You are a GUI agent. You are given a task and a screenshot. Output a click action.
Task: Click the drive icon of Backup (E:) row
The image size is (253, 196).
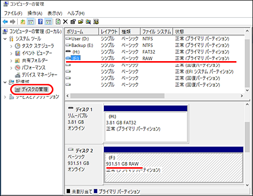(x=68, y=45)
